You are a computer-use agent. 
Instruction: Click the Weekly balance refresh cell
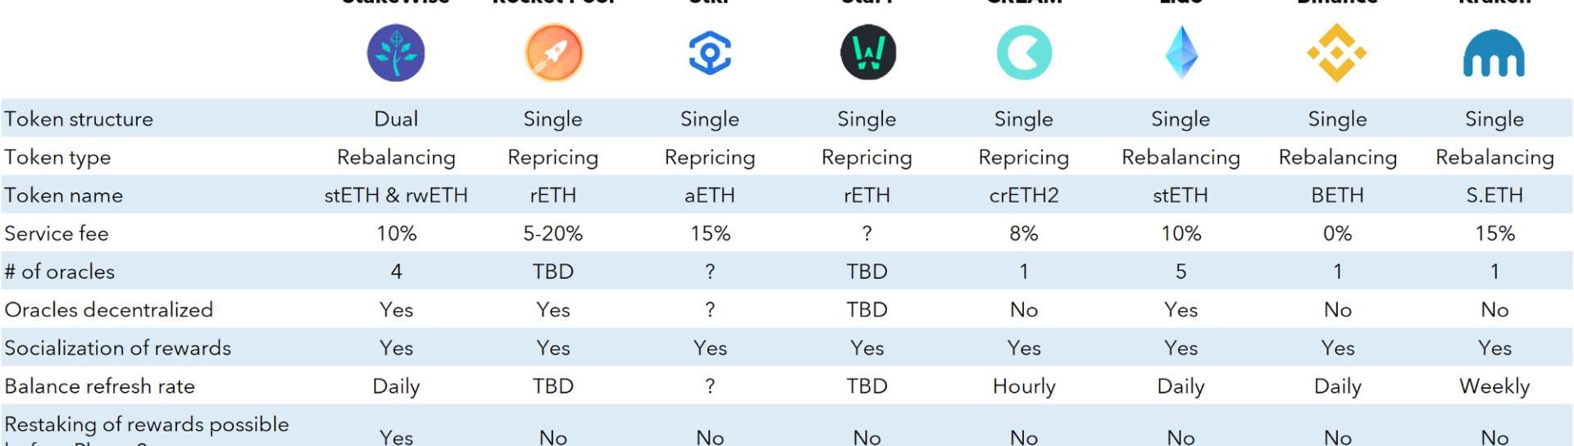pyautogui.click(x=1494, y=386)
